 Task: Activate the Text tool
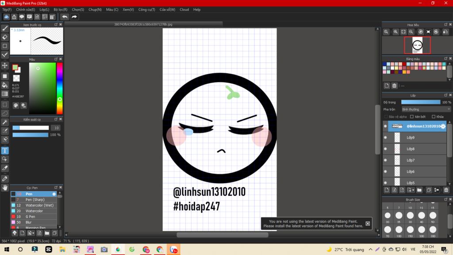5,151
